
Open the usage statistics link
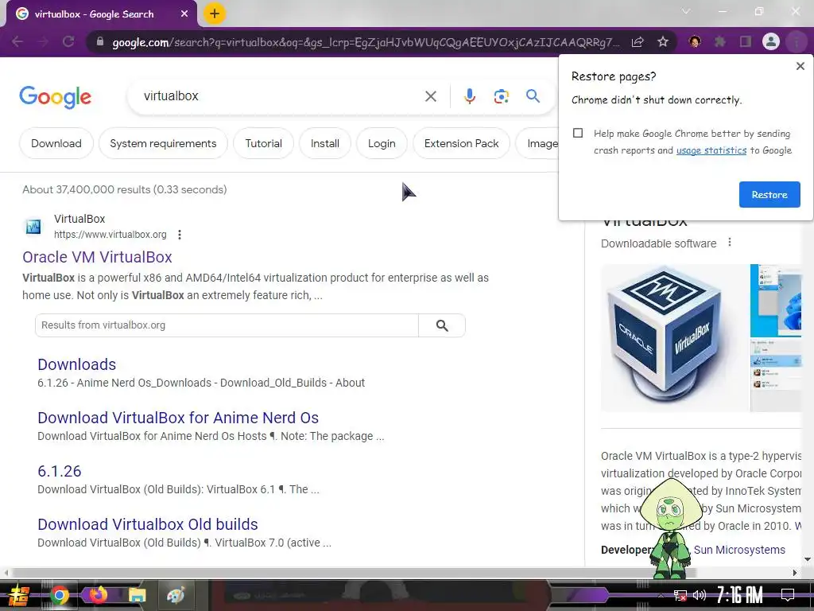pyautogui.click(x=711, y=150)
